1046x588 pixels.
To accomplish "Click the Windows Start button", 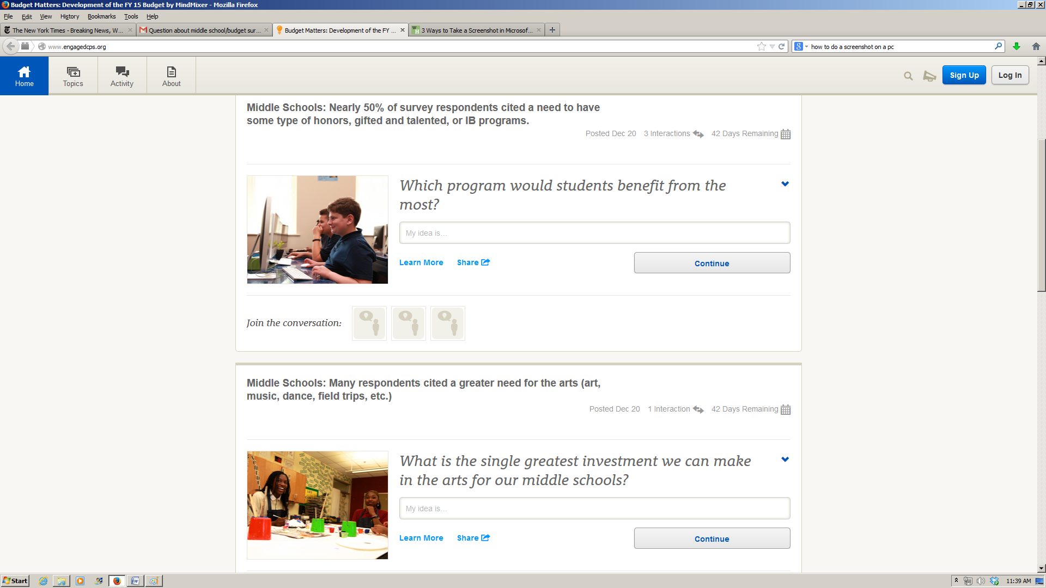I will [x=15, y=581].
